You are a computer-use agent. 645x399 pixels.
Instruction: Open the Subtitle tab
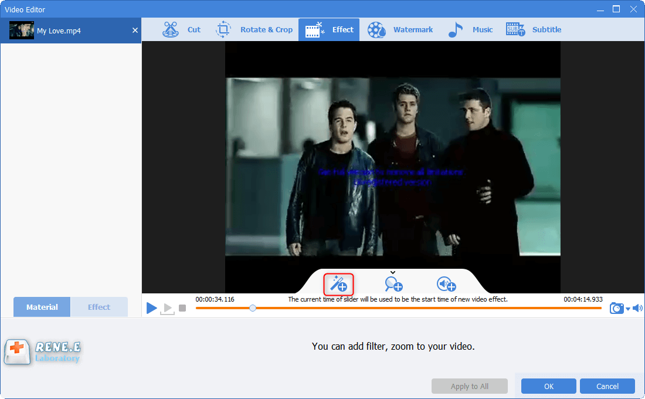pos(533,30)
